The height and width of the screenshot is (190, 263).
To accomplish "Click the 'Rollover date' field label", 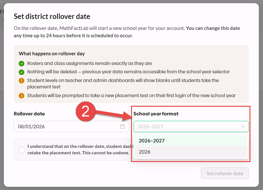I will [29, 114].
